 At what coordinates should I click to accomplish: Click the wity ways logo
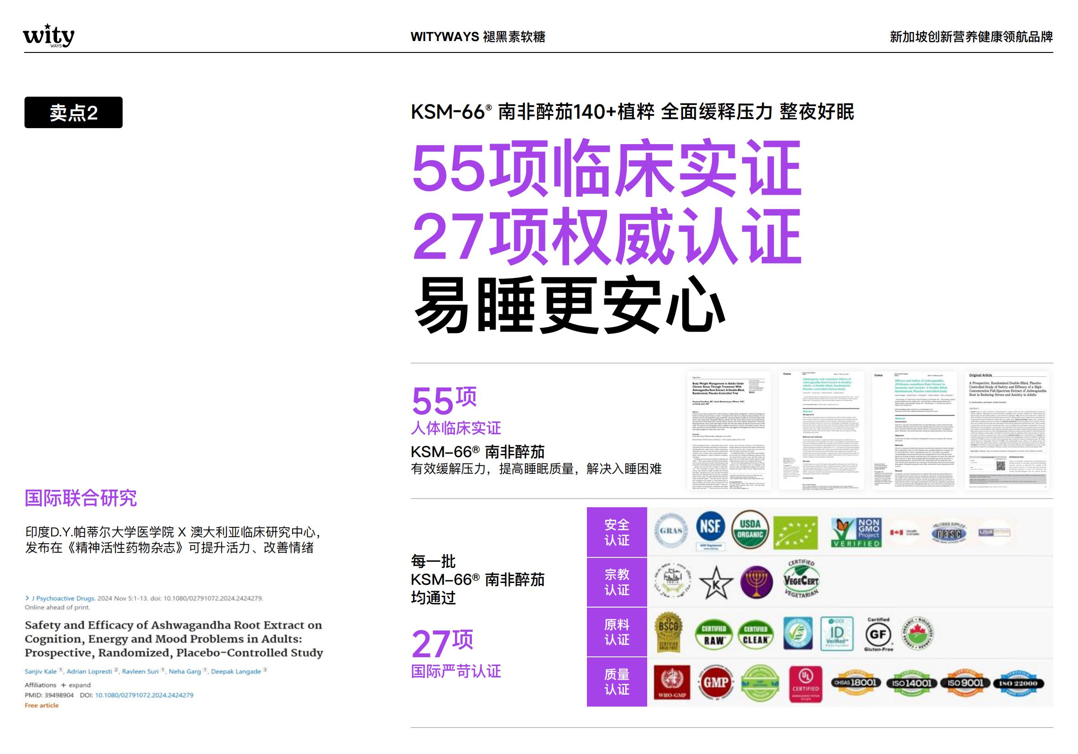49,36
